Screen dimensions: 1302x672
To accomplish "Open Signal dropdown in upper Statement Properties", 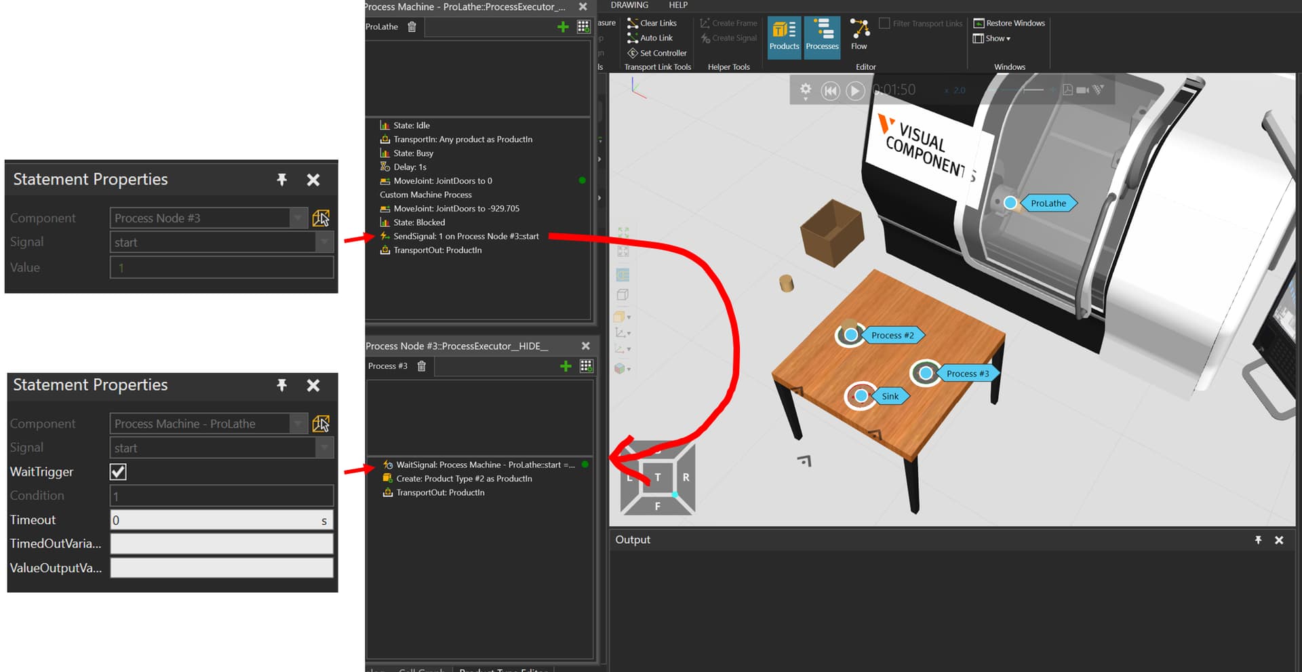I will [x=324, y=243].
